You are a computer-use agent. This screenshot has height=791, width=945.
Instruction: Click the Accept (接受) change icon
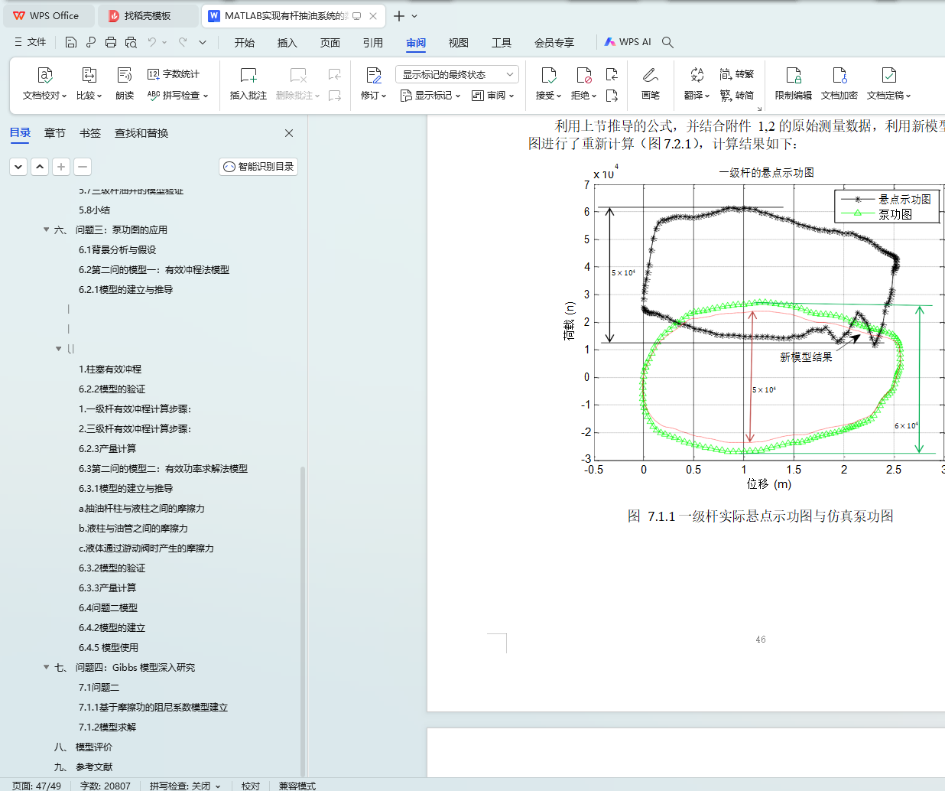[x=549, y=75]
